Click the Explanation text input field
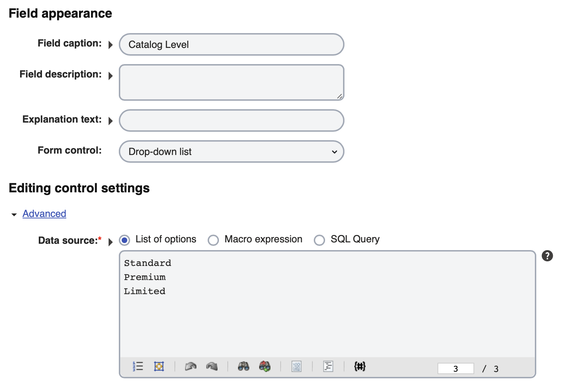 pyautogui.click(x=231, y=120)
